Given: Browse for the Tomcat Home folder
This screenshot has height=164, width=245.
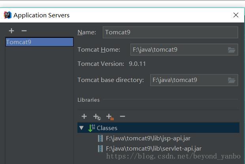Looking at the screenshot, I should (232, 50).
